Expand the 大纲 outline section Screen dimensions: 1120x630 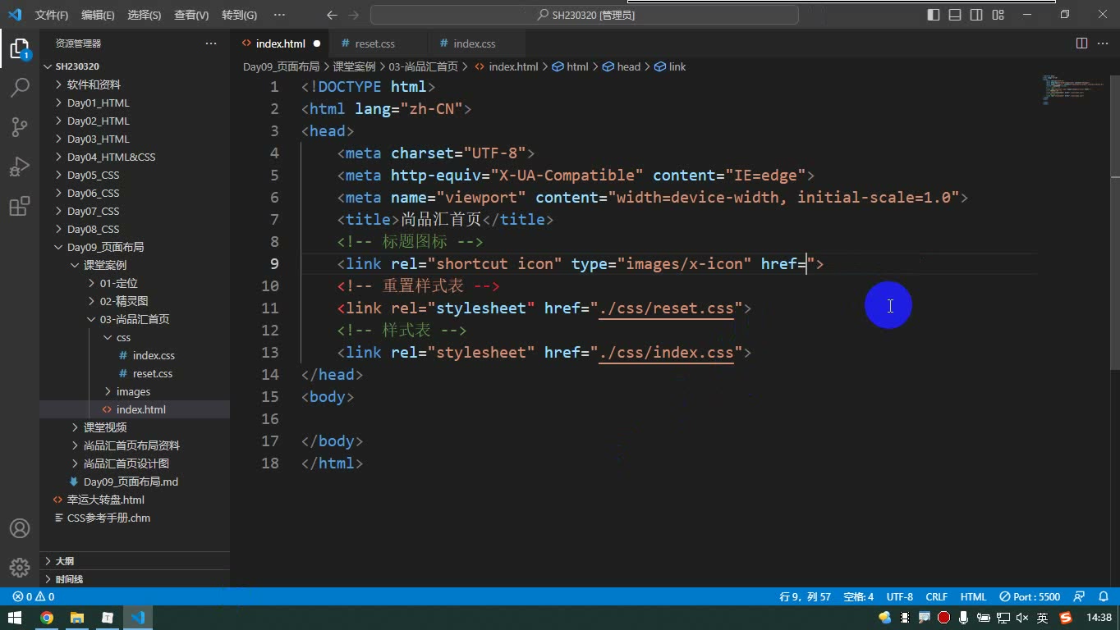135,561
